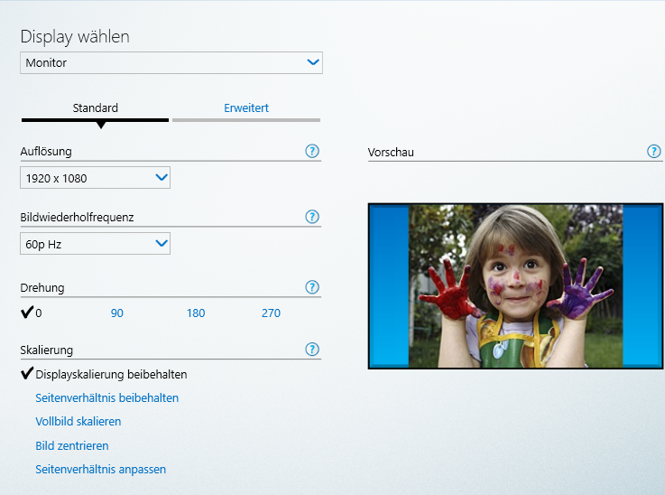Switch to the Standard tab
This screenshot has width=665, height=495.
(x=96, y=108)
